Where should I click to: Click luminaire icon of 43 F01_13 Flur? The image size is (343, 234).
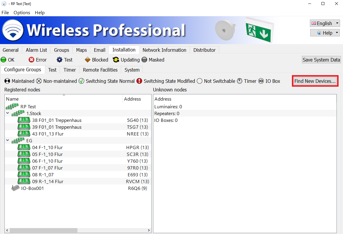24,134
